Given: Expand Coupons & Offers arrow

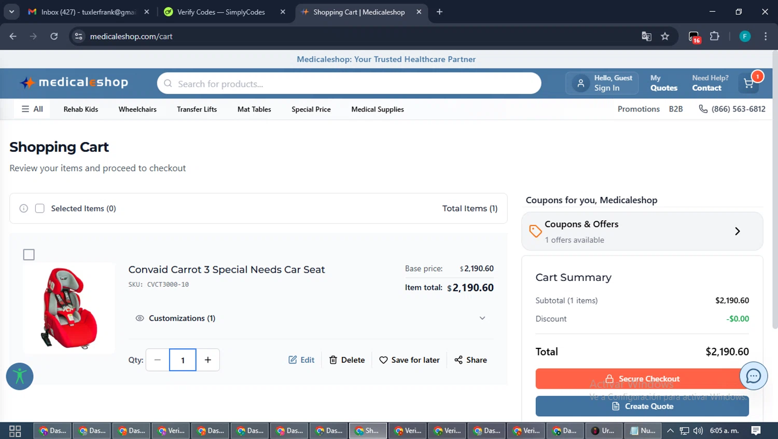Looking at the screenshot, I should click(x=737, y=231).
